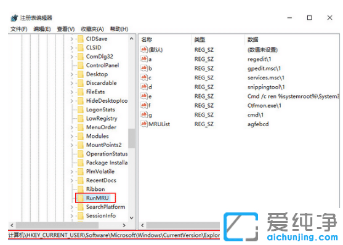Click the OperationStatus folder icon
This screenshot has width=343, height=245.
tap(81, 154)
